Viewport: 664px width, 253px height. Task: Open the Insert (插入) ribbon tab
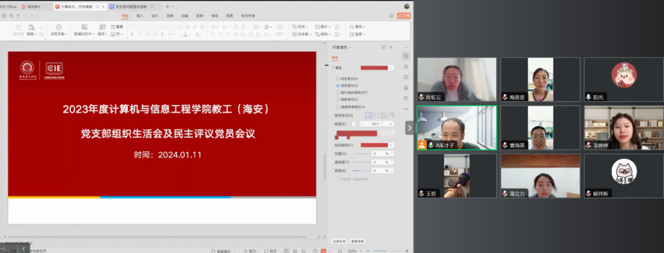(x=140, y=16)
